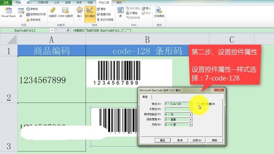Switch to the Review (审阅) tab
Viewport: 274px width, 154px height.
(79, 3)
